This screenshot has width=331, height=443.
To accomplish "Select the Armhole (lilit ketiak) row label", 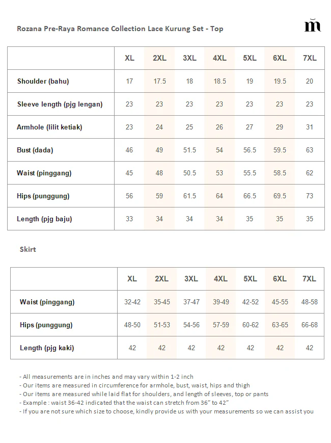I will coord(49,127).
